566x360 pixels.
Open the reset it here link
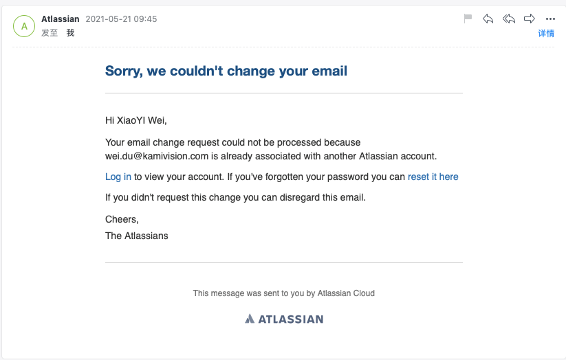point(433,177)
